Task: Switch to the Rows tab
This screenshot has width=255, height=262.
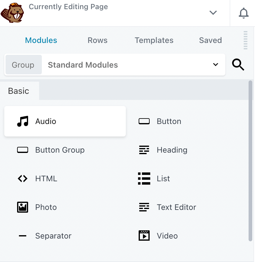Action: coord(97,40)
